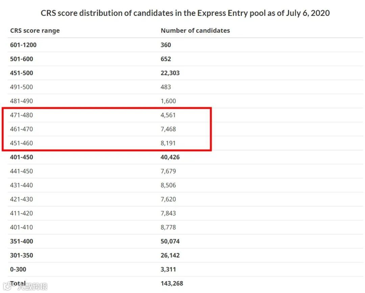Click the 1,600 candidates value
Viewport: 365px width, 293px height.
tap(168, 101)
